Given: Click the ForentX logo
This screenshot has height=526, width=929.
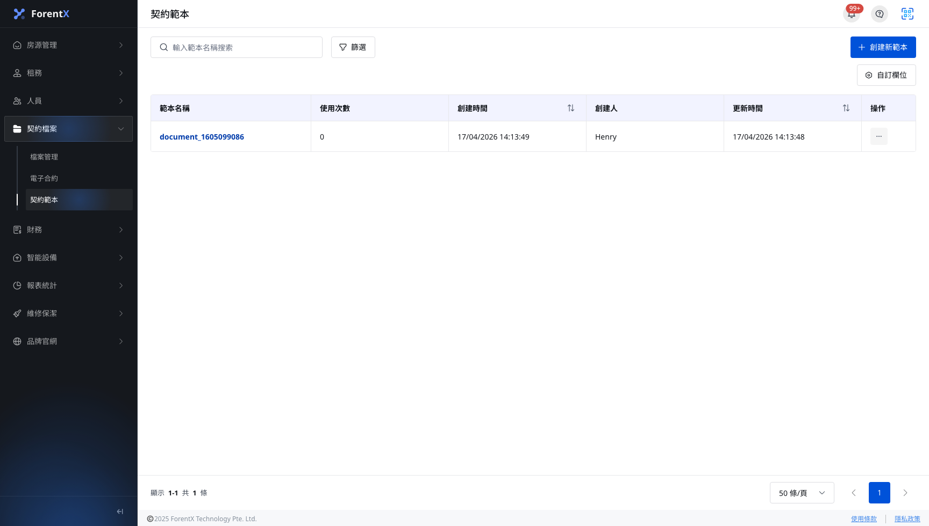Looking at the screenshot, I should click(x=41, y=14).
